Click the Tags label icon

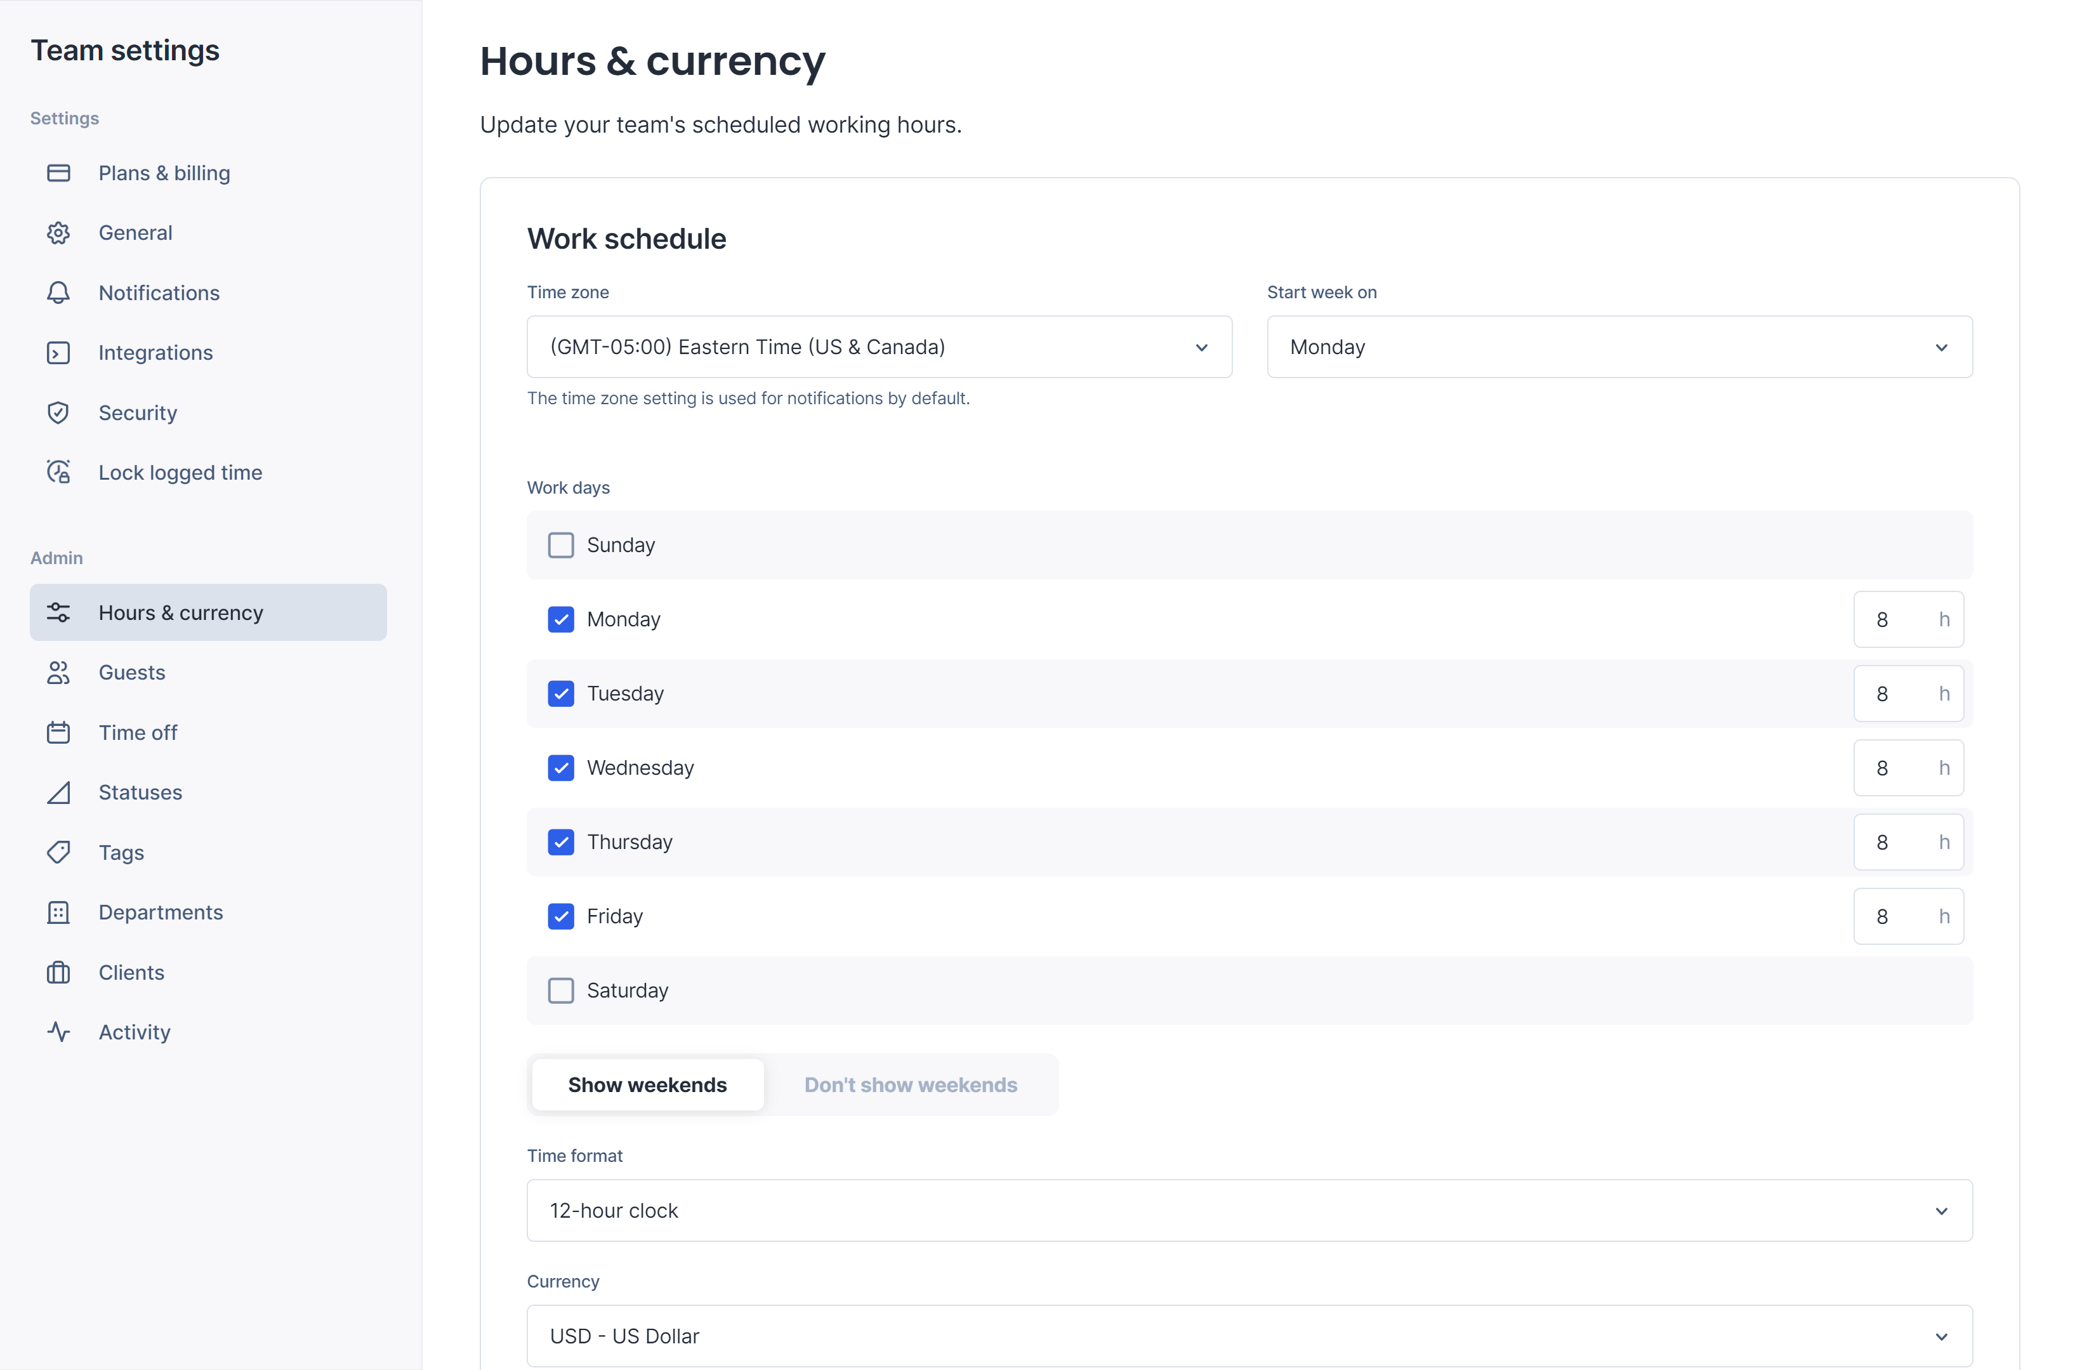click(x=58, y=852)
